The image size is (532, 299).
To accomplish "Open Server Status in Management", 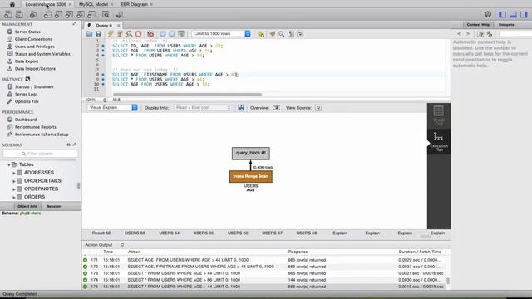I will click(x=27, y=32).
